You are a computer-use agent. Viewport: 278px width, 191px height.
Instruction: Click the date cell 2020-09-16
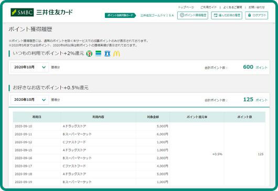coord(24,158)
